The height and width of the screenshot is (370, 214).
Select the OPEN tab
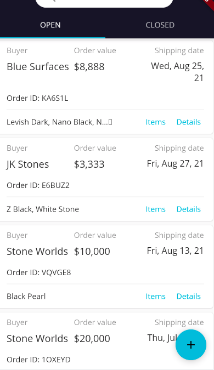click(x=50, y=25)
